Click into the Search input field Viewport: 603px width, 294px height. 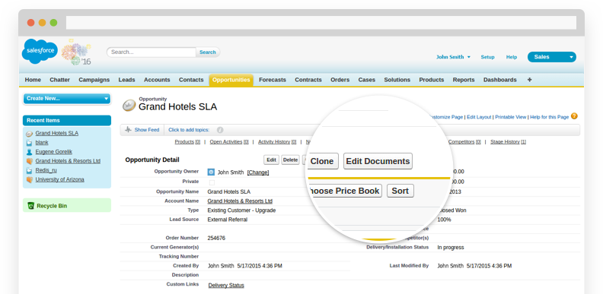click(x=152, y=52)
